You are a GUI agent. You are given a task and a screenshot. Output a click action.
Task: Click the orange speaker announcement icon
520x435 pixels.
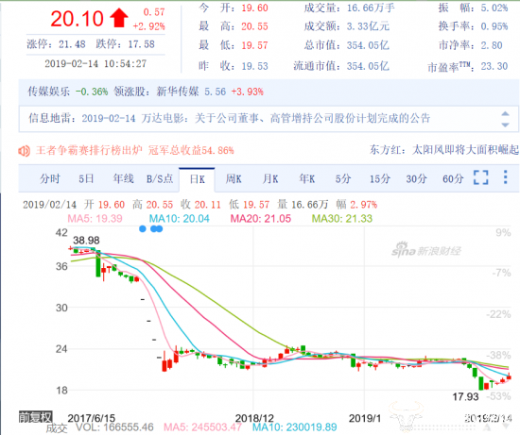[24, 151]
